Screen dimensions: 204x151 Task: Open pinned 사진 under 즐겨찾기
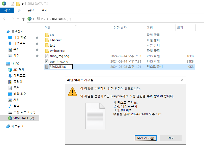16,55
